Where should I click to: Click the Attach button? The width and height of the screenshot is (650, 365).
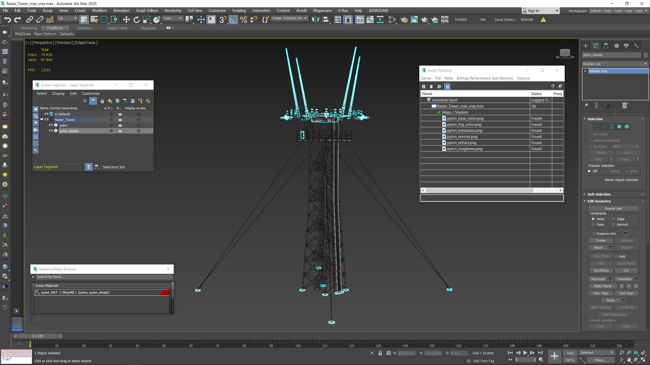598,248
